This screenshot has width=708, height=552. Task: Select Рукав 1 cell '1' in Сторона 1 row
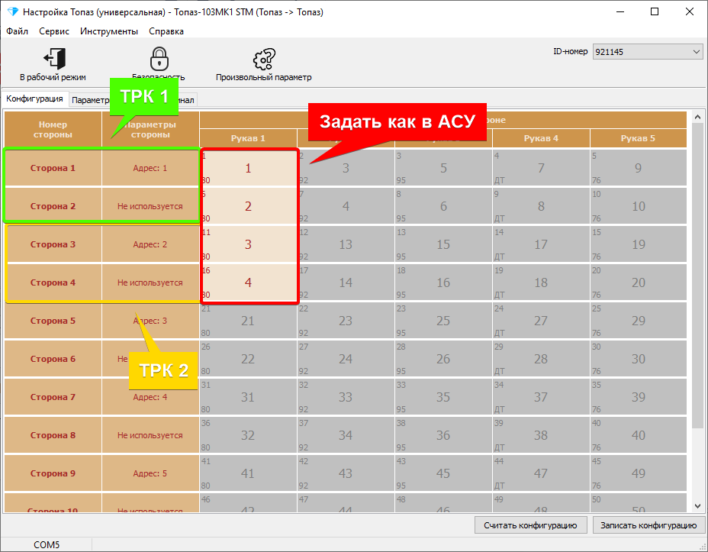248,168
